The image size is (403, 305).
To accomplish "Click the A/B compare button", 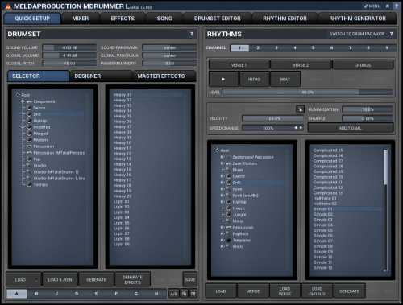I will (174, 294).
